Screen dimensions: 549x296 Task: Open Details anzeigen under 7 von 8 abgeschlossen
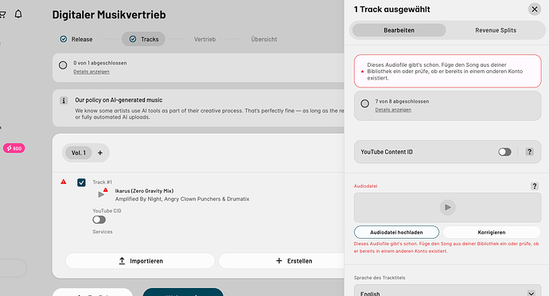(x=393, y=110)
